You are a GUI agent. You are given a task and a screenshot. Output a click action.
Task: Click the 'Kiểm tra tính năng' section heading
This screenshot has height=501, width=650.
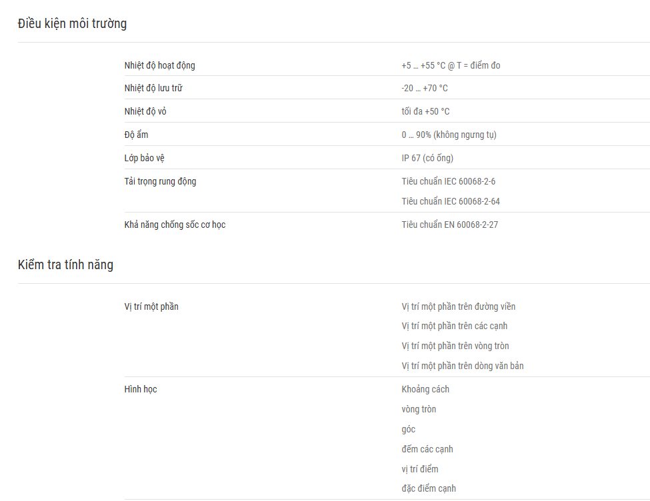65,264
